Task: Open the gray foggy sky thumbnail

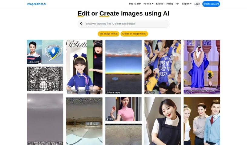Action: (x=45, y=119)
